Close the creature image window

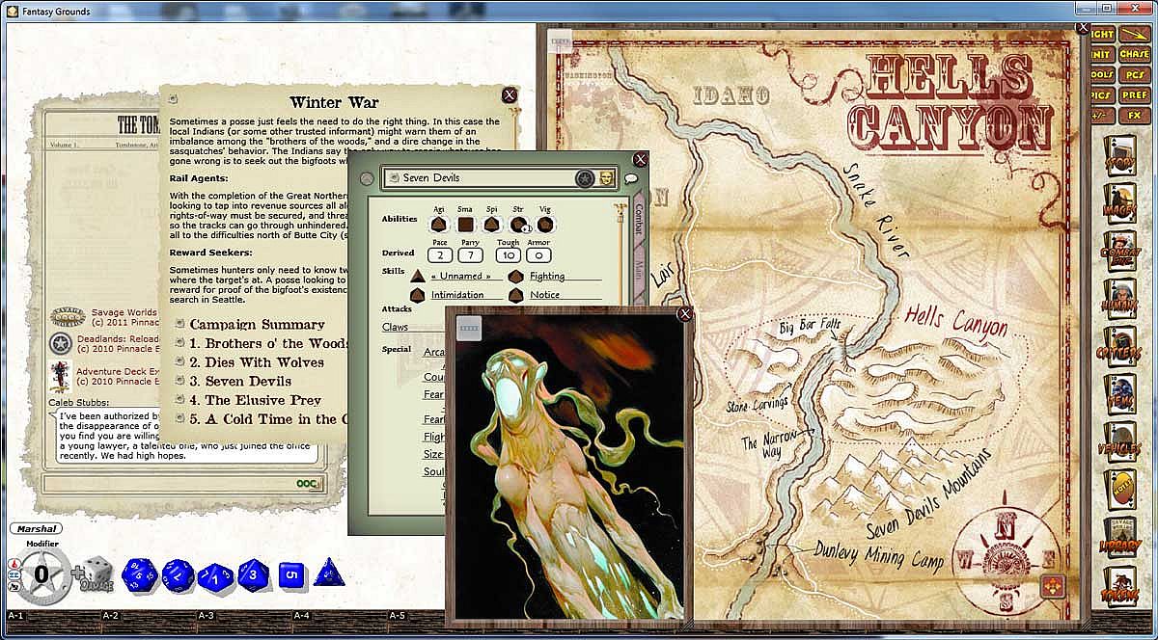[x=685, y=313]
